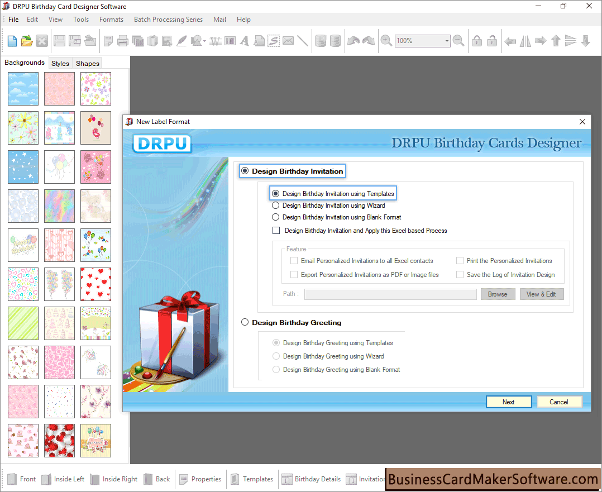Viewport: 602px width, 492px height.
Task: Select the blue starry background thumbnail
Action: [23, 167]
